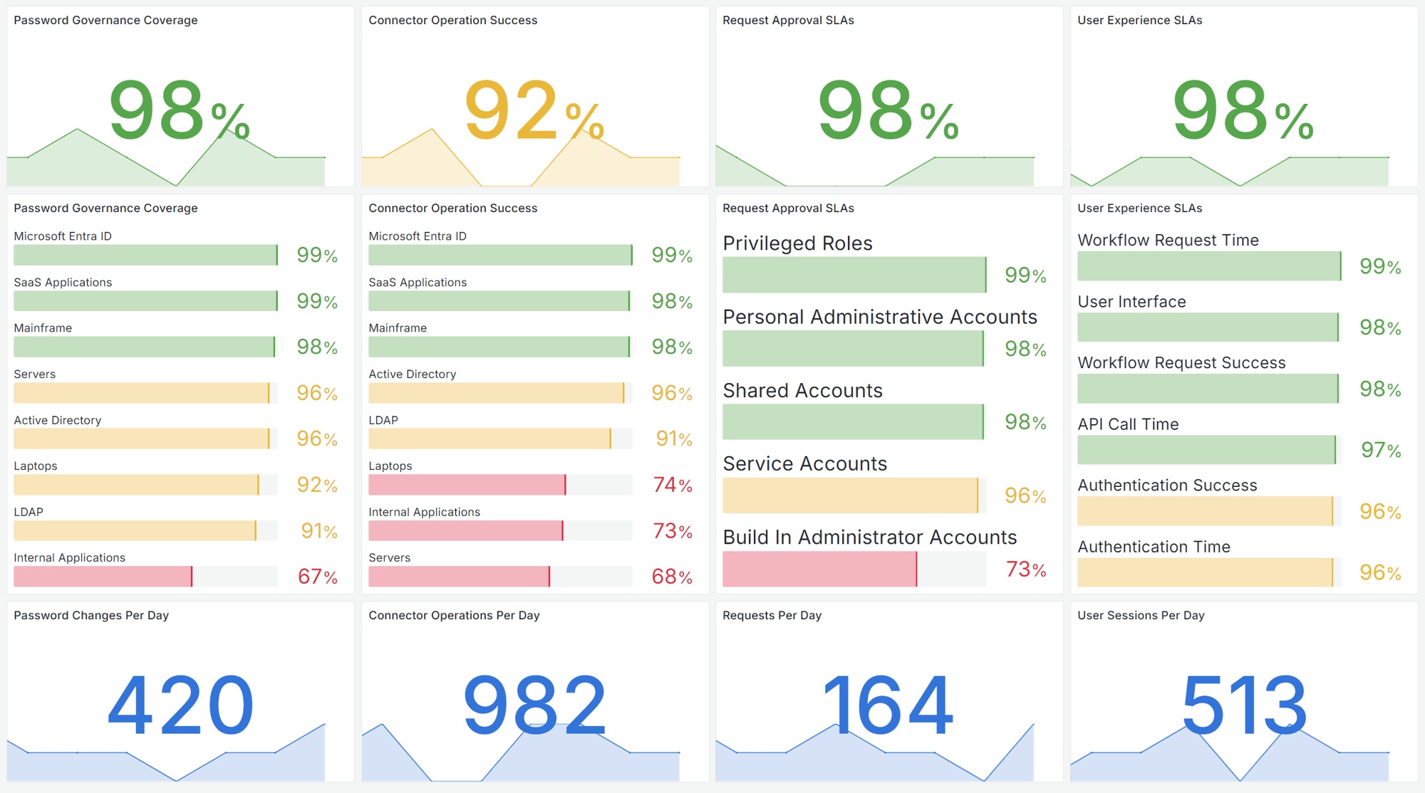Click Servers 68% red bar in Connector Success
The image size is (1425, 793).
pos(500,577)
